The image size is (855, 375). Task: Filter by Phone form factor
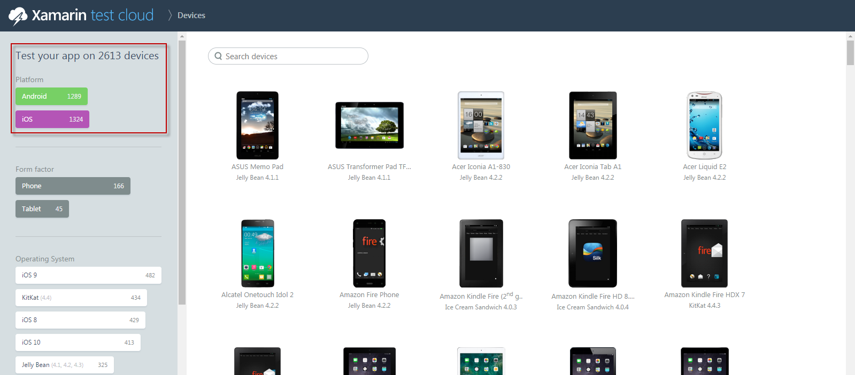[73, 186]
